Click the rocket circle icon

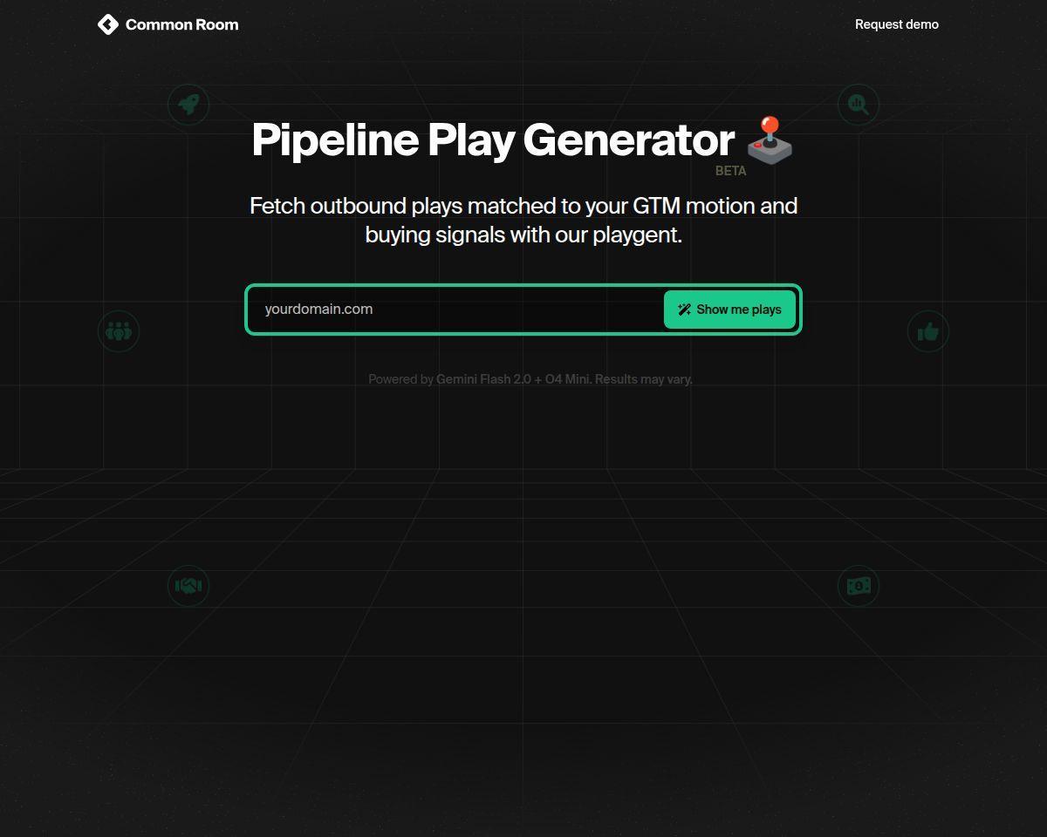point(188,105)
